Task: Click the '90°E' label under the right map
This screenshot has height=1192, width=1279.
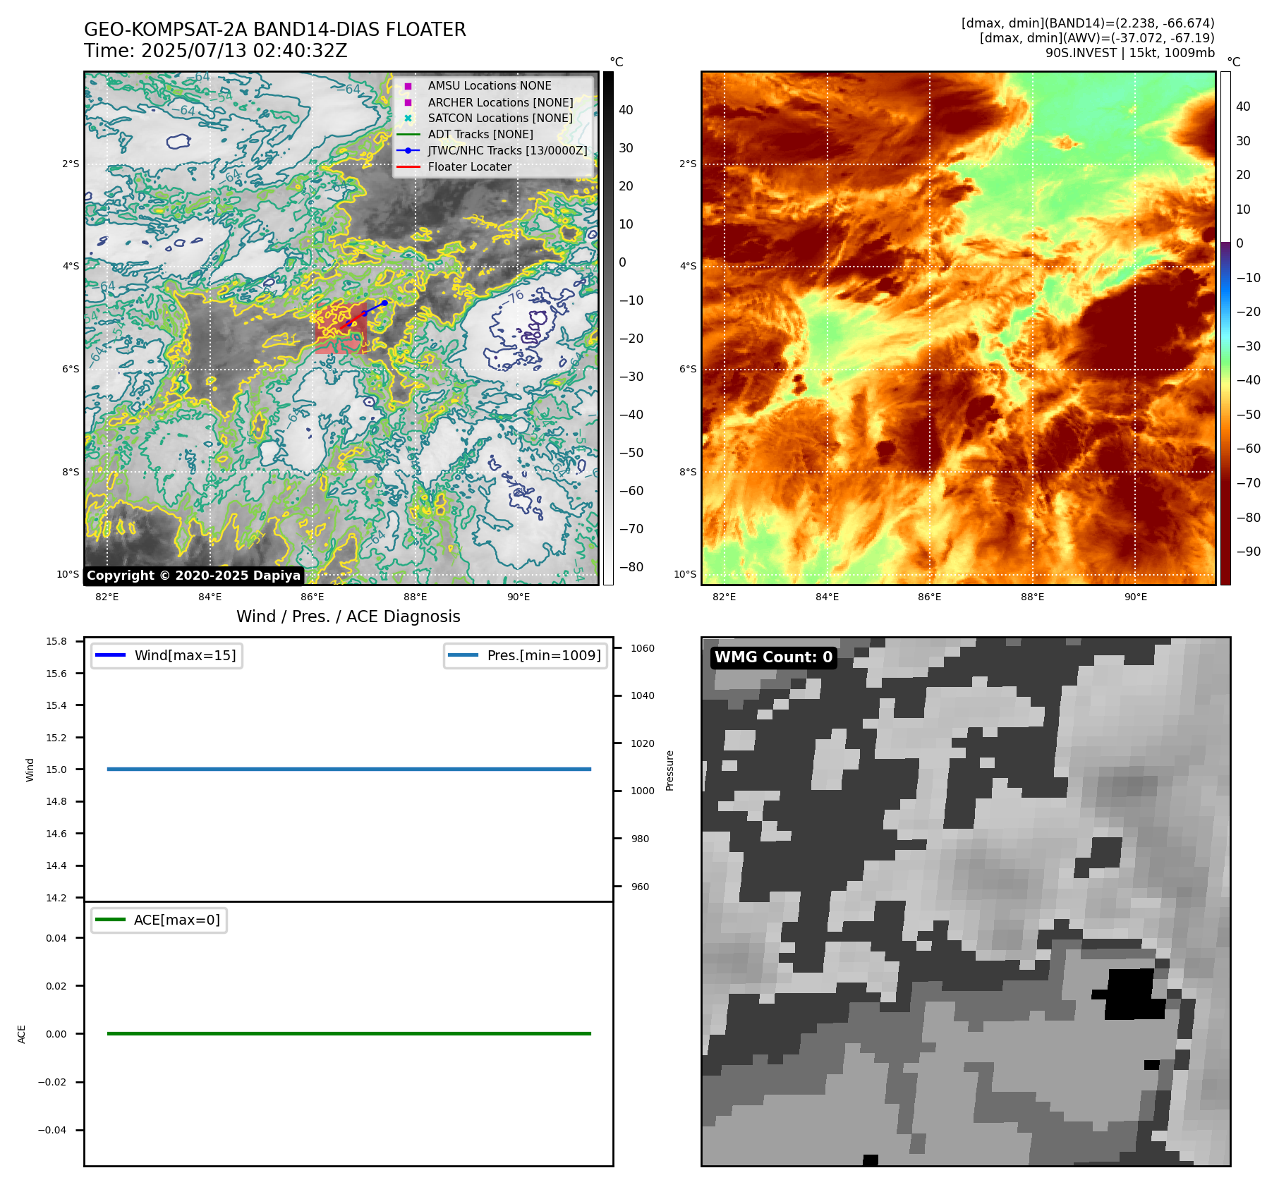Action: pyautogui.click(x=1136, y=597)
